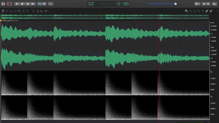Undo the last edit
Viewport: 219px width, 123px height.
click(x=3, y=11)
